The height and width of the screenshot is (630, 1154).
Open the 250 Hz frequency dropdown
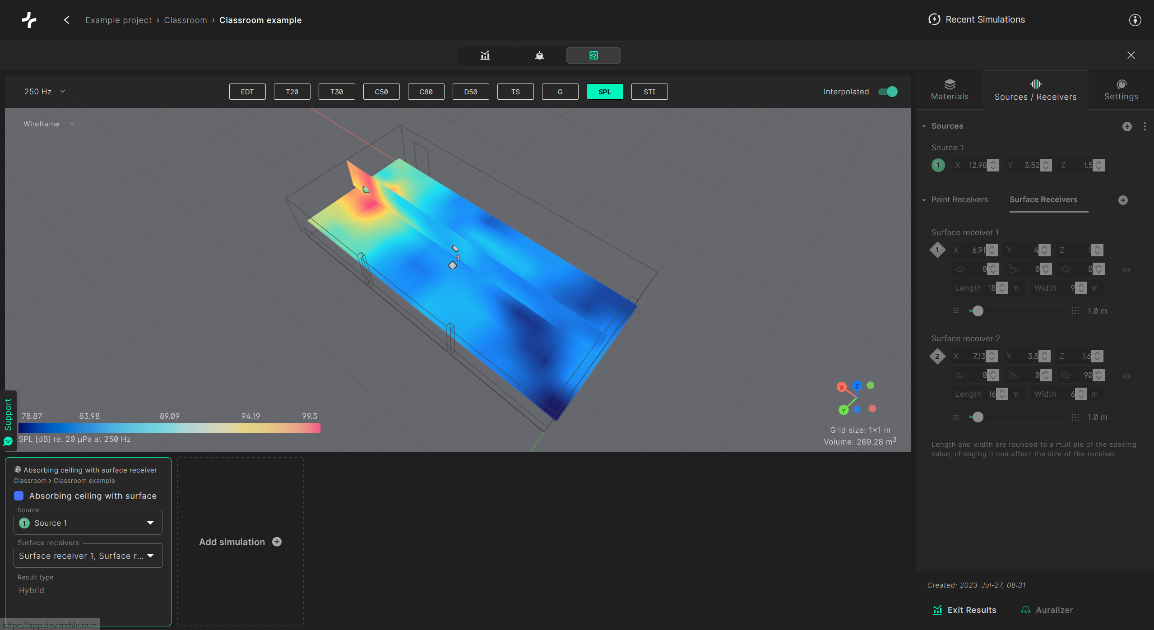point(45,91)
